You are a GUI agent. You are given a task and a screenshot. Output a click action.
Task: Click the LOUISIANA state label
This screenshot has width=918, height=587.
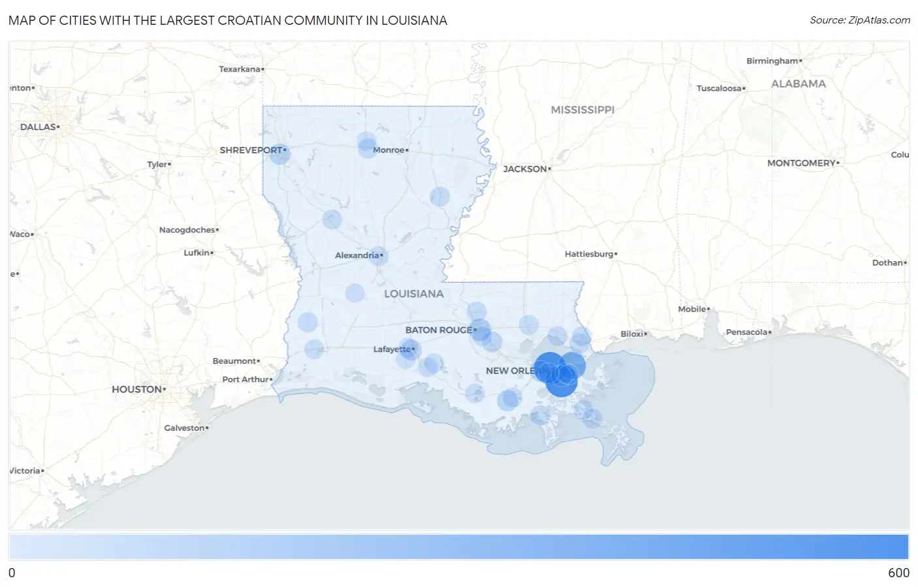tap(414, 294)
